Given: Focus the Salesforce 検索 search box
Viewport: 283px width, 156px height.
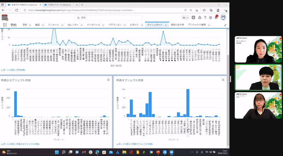Looking at the screenshot, I should pos(108,18).
